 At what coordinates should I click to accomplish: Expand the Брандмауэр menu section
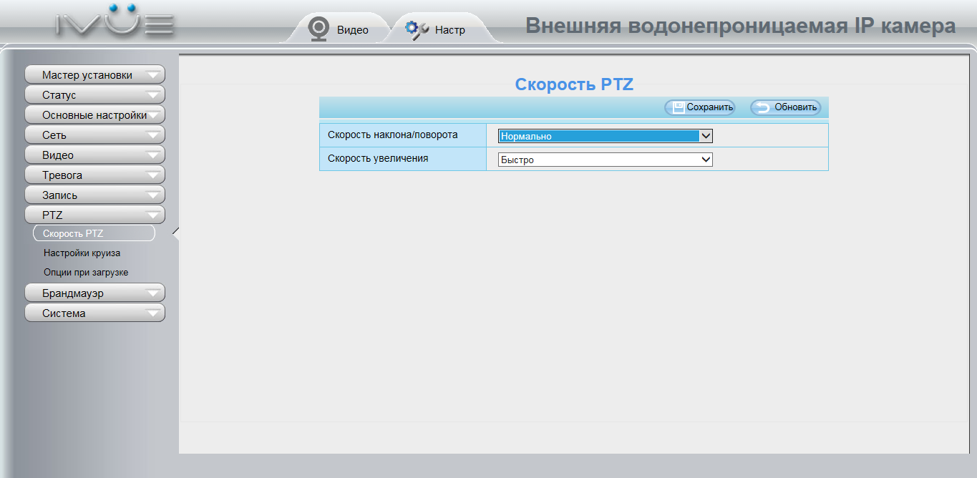(95, 293)
